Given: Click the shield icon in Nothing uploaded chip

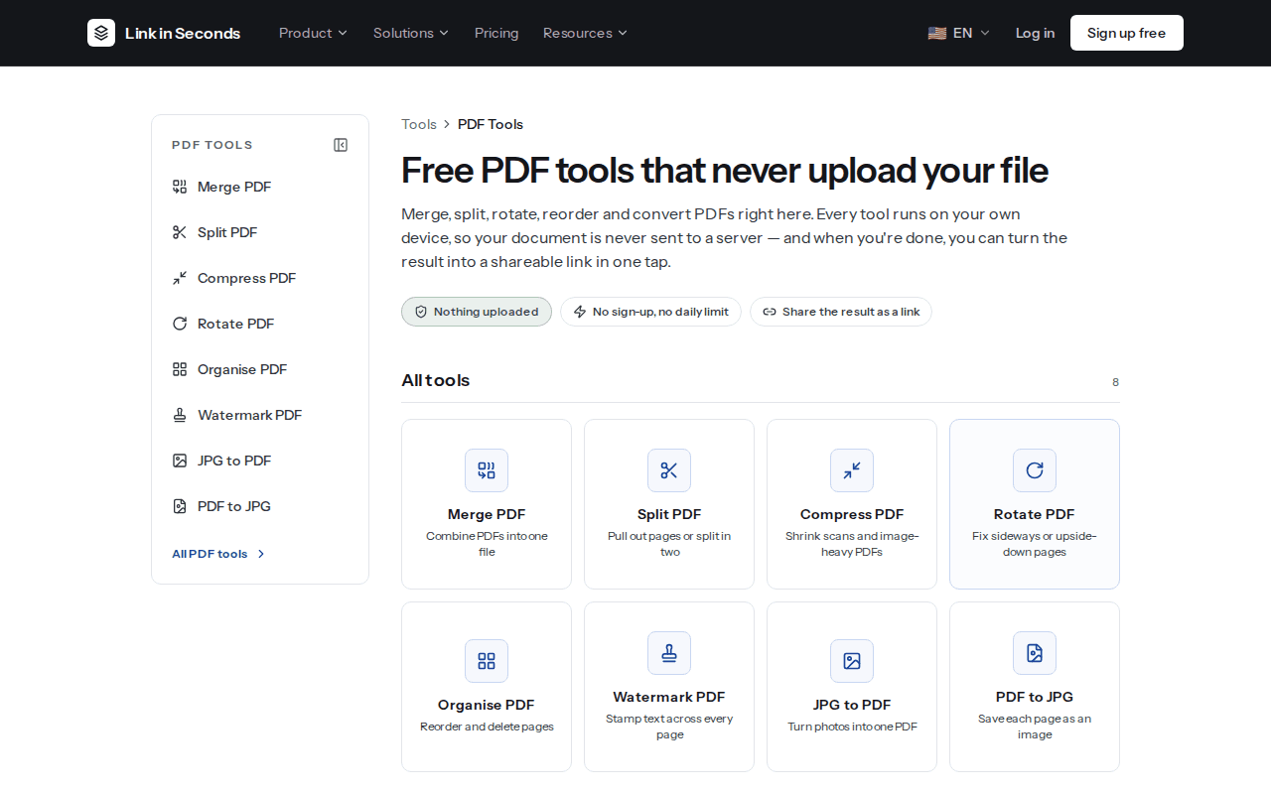Looking at the screenshot, I should click(421, 312).
